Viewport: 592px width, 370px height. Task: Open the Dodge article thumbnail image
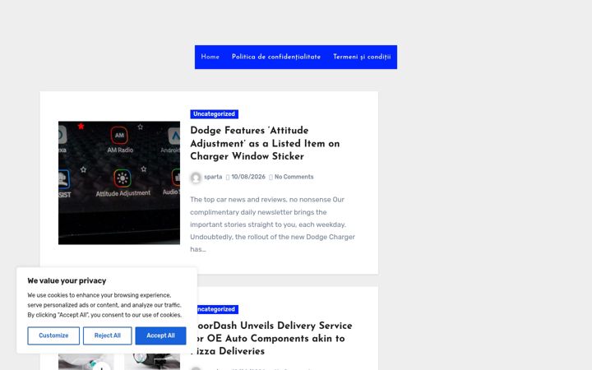[x=119, y=183]
